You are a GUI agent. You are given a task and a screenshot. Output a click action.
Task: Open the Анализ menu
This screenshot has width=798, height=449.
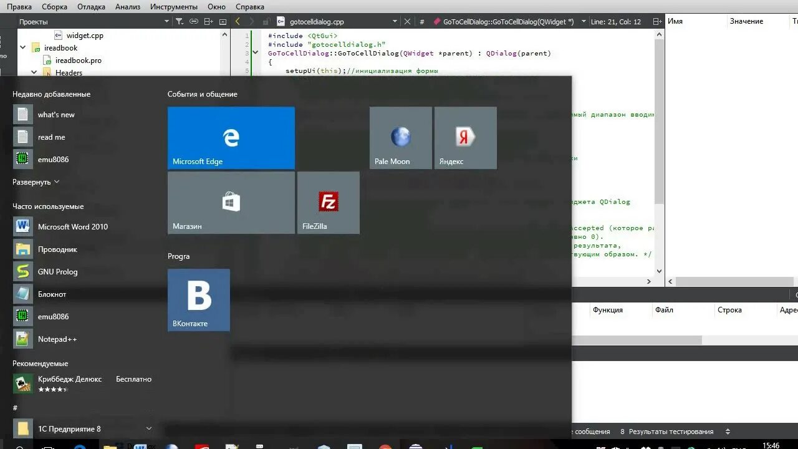(128, 7)
